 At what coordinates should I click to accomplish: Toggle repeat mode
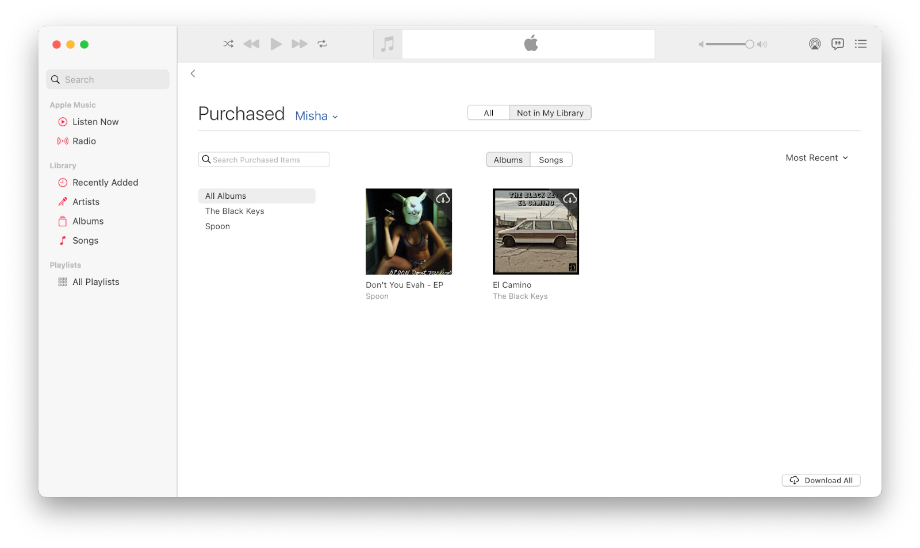point(323,44)
